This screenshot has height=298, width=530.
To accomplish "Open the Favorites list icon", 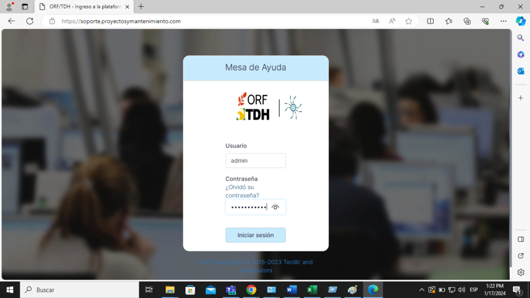I will 449,21.
